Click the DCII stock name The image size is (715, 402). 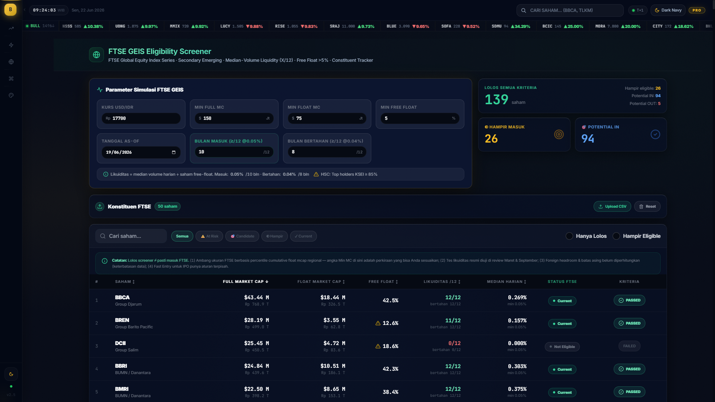120,343
